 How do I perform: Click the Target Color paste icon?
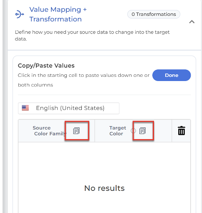tap(142, 131)
